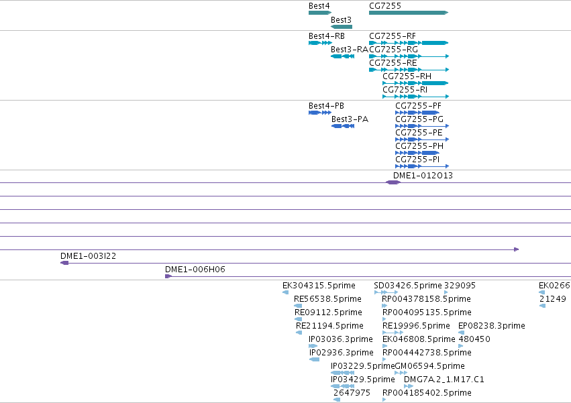
Task: Click the 'DME1-003I22' clone label
Action: click(x=88, y=256)
